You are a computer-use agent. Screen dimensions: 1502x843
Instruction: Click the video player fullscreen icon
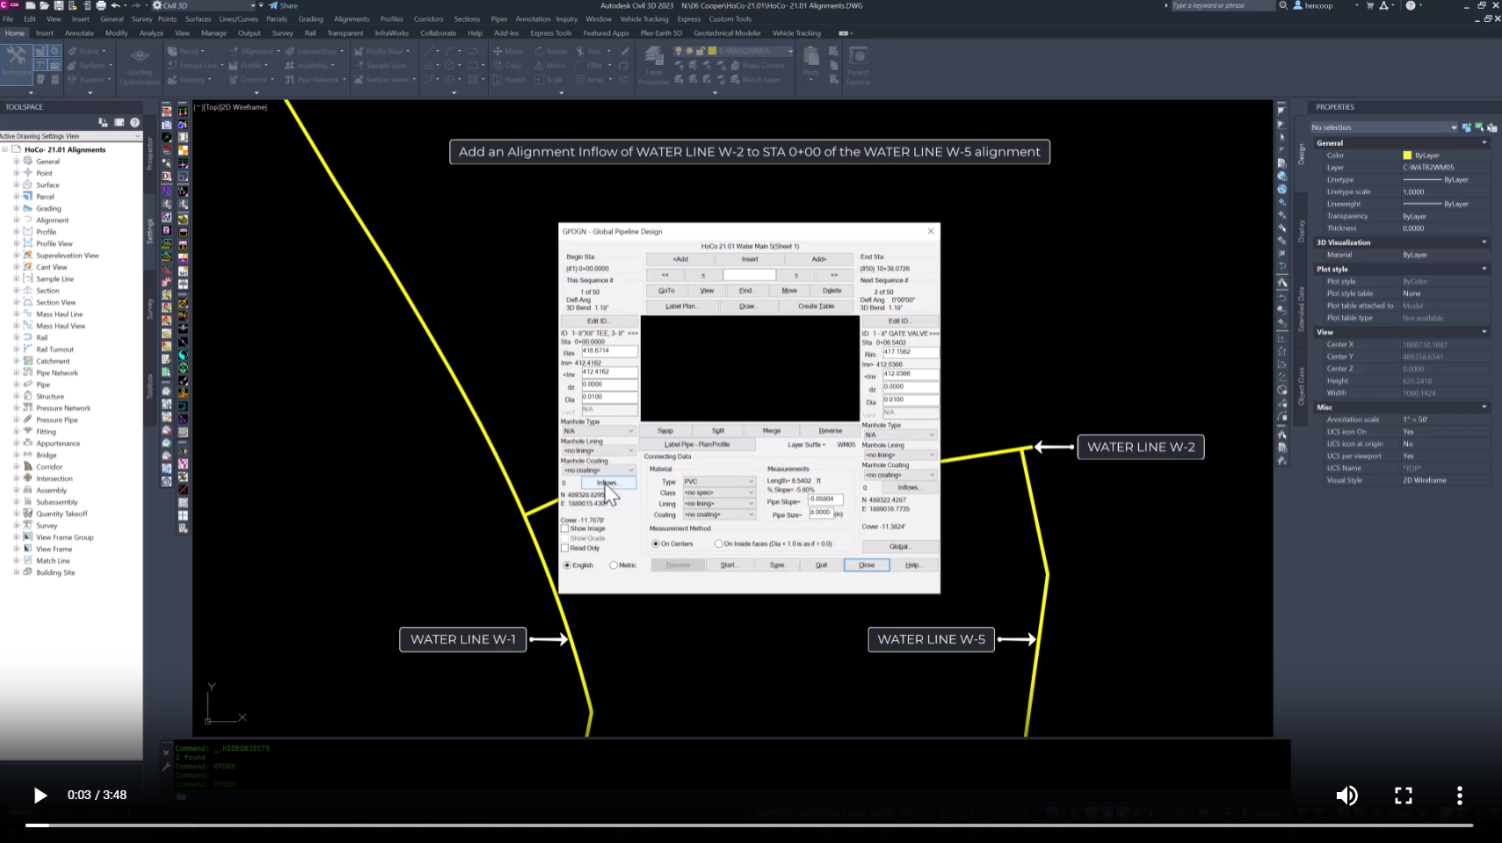tap(1404, 796)
